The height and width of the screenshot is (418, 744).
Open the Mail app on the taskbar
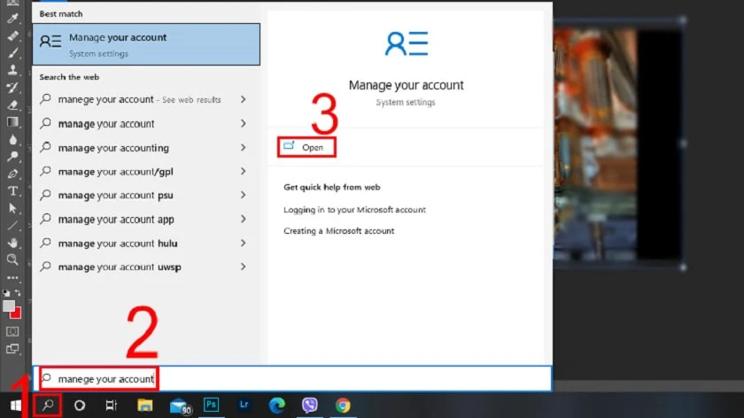coord(180,406)
